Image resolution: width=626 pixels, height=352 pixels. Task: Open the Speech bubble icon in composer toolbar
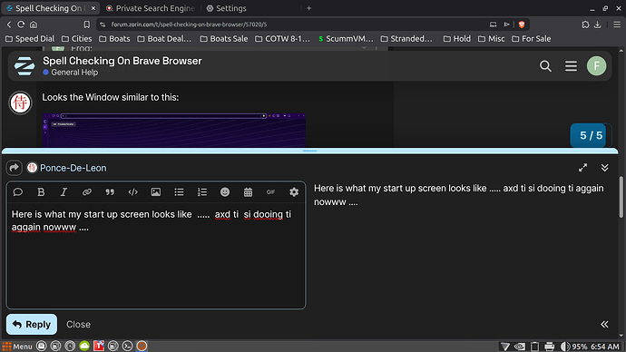coord(17,192)
